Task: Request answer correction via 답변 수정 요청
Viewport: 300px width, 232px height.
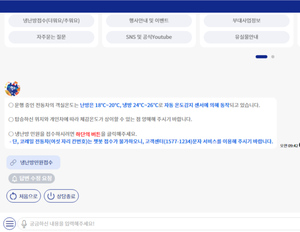Action: 32,178
